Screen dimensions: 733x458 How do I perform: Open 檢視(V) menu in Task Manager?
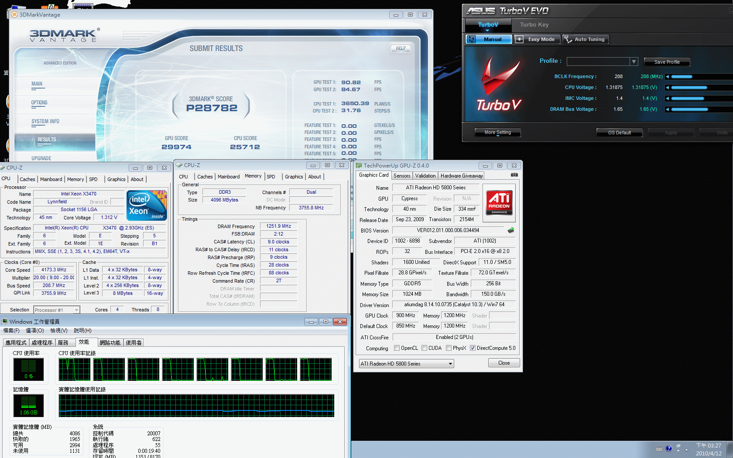(x=59, y=331)
